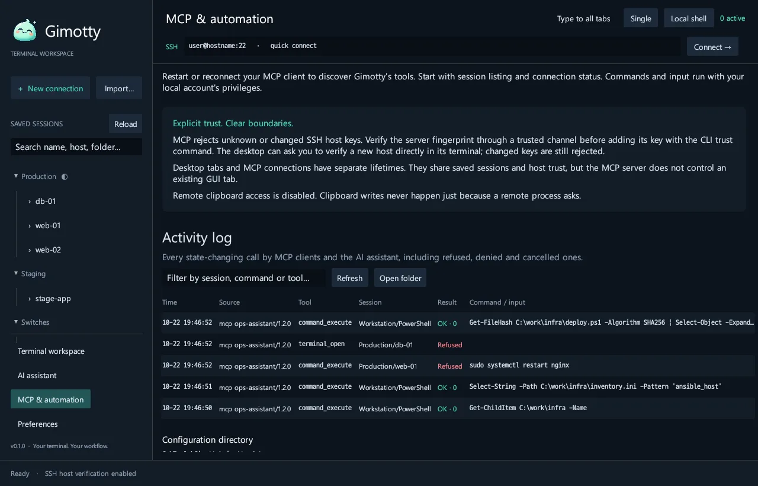
Task: Select the Get-FileHash command entry
Action: [x=612, y=323]
